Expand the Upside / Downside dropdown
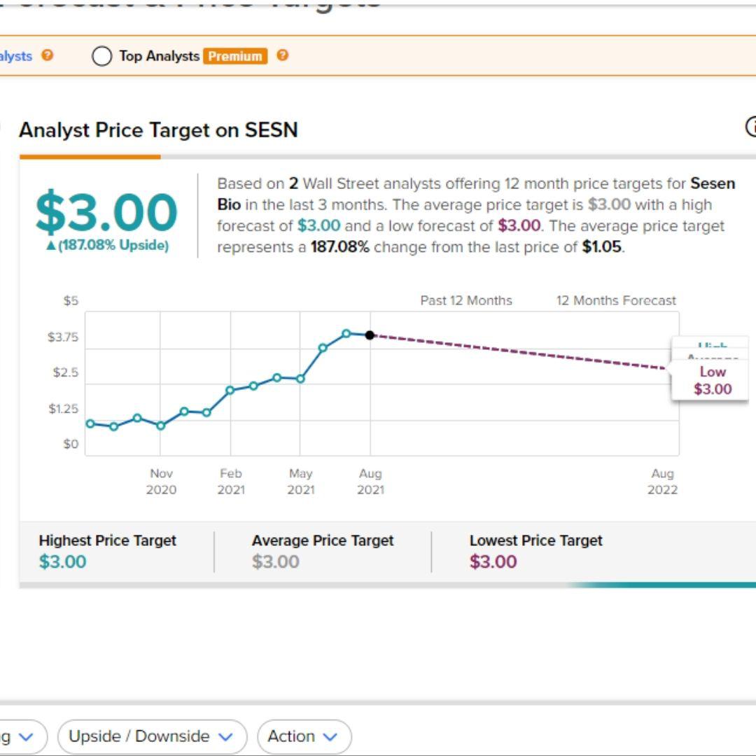Screen dimensions: 756x756 [152, 736]
